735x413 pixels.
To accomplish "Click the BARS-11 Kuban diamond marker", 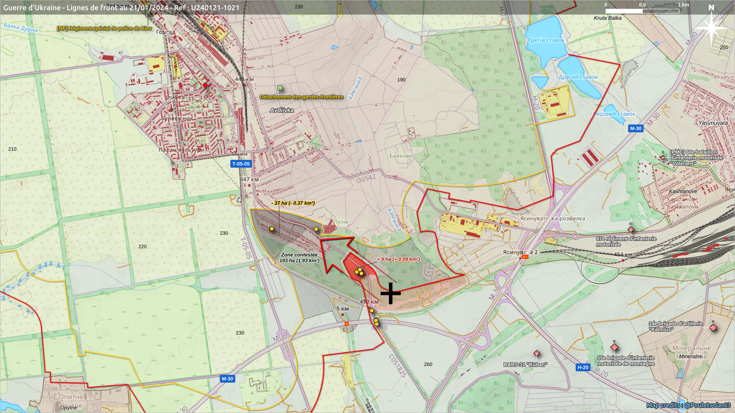I will (537, 354).
